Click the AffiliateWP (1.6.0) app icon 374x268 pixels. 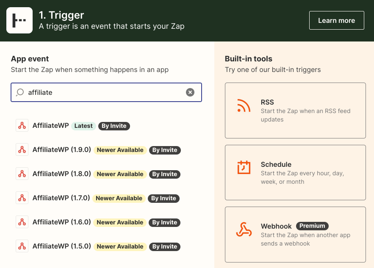[x=22, y=222]
